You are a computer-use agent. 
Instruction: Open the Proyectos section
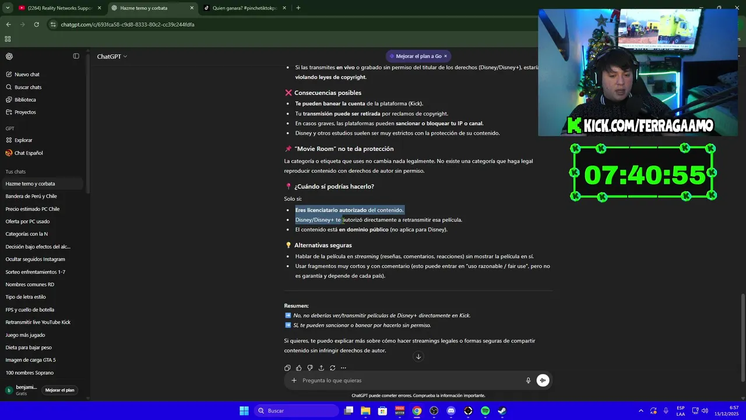click(x=25, y=112)
